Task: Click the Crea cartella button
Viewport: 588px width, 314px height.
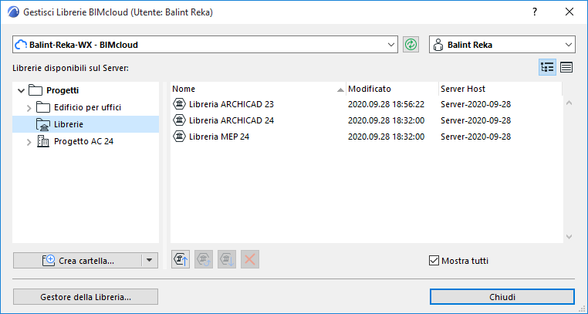Action: pyautogui.click(x=77, y=261)
